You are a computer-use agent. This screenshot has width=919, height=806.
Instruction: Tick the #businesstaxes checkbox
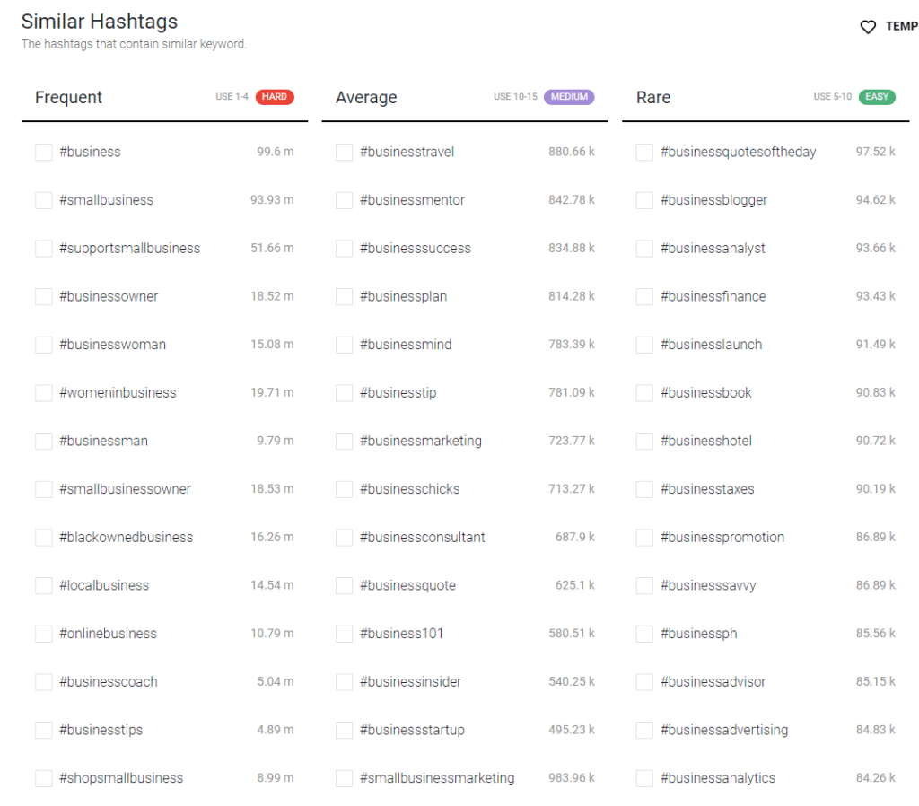(644, 489)
